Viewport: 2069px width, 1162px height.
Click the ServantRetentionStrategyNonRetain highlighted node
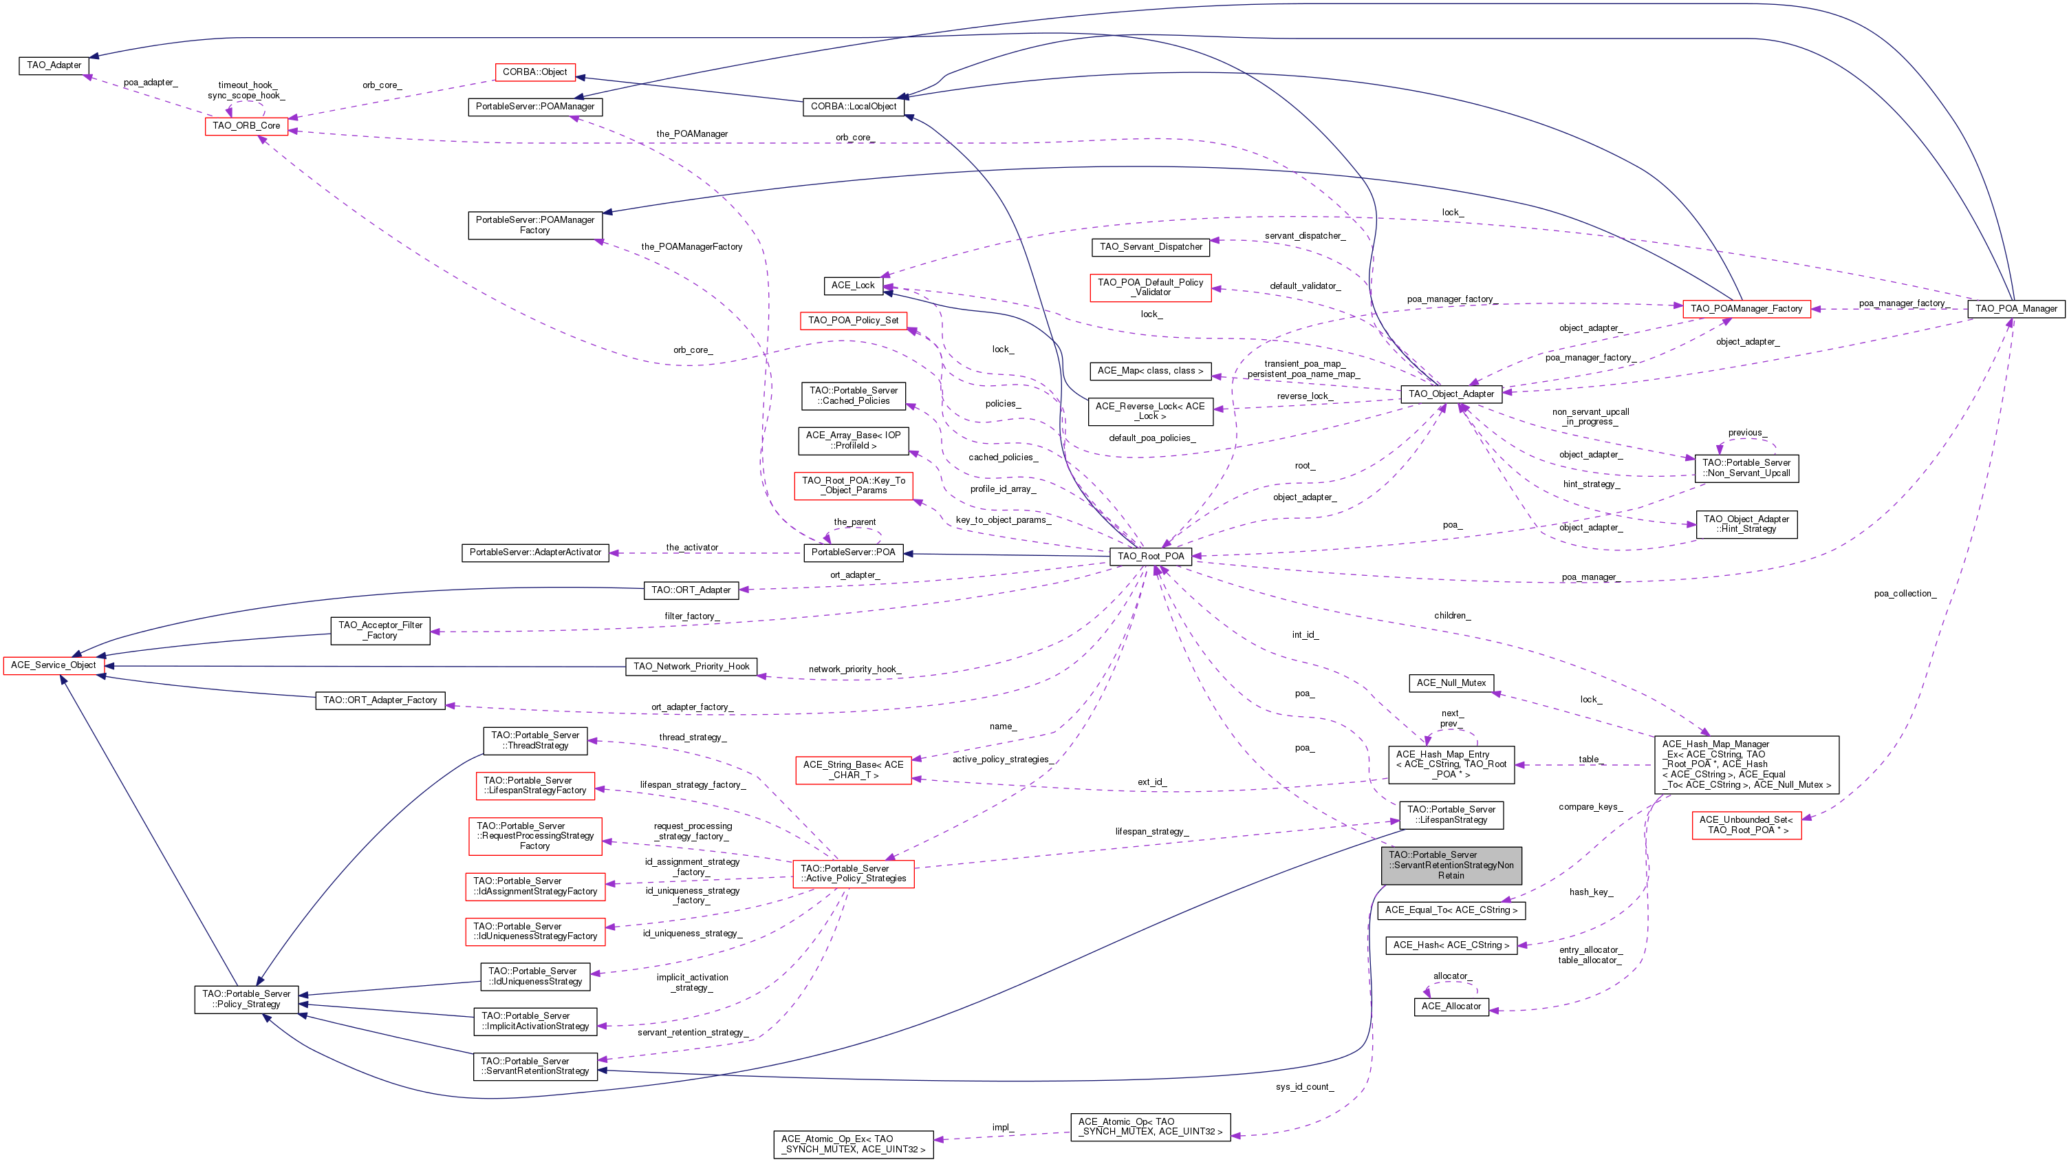(x=1451, y=865)
